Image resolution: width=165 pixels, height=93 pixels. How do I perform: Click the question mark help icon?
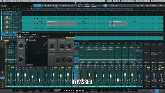(61, 6)
